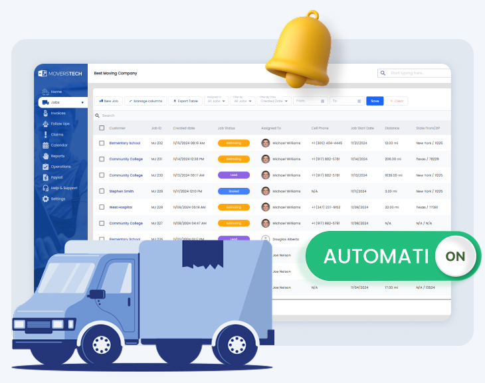Click the Settings gear icon
Viewport: 485px width, 383px height.
[x=45, y=198]
